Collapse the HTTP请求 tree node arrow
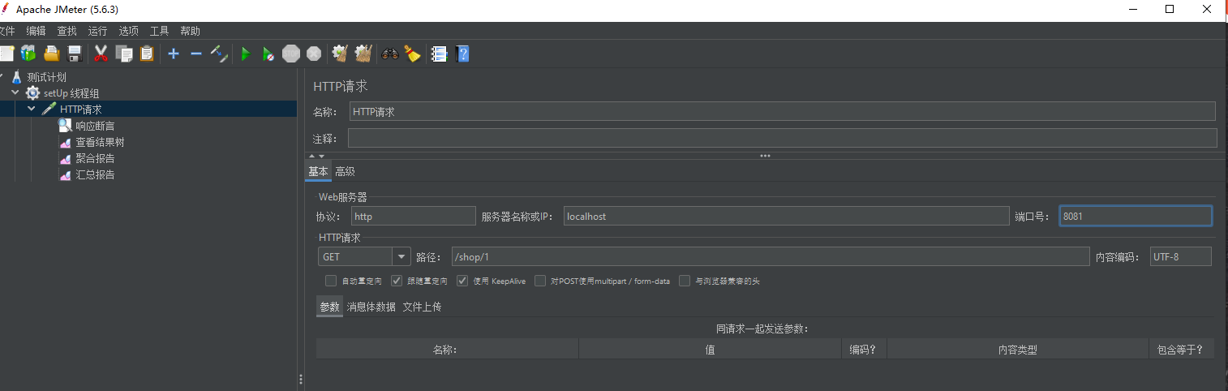The image size is (1228, 391). 32,110
